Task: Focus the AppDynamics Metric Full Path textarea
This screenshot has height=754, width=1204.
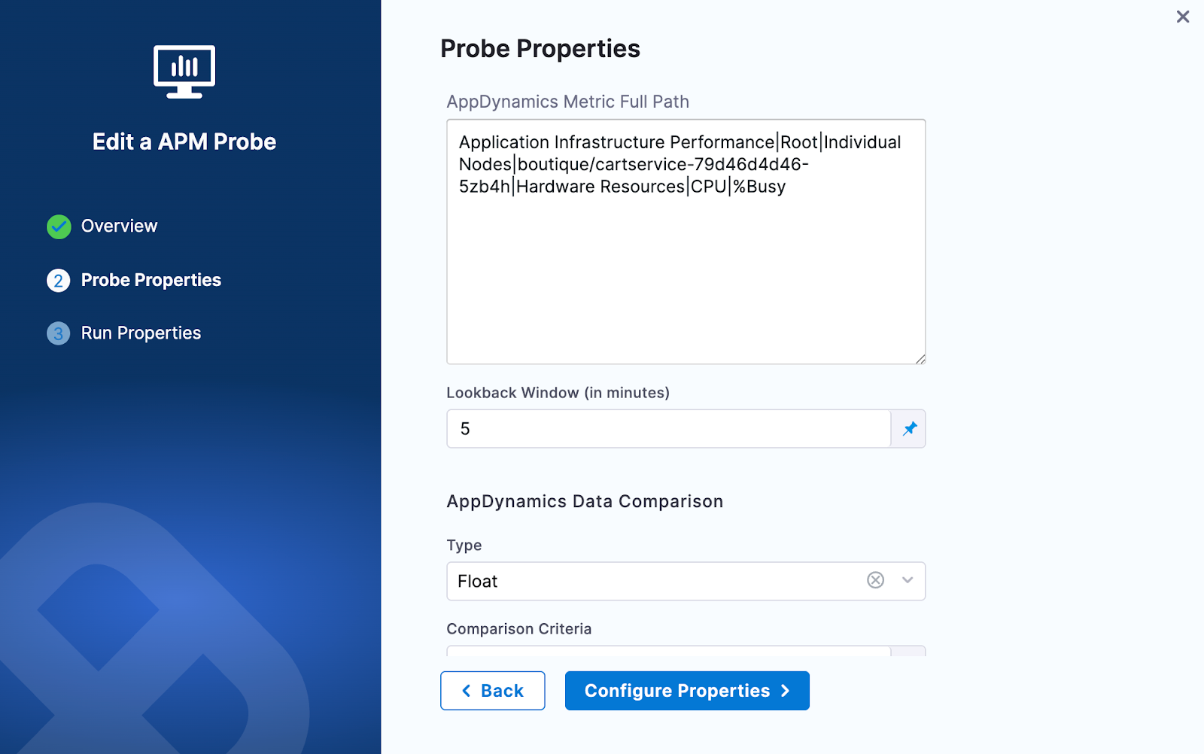Action: pyautogui.click(x=685, y=263)
